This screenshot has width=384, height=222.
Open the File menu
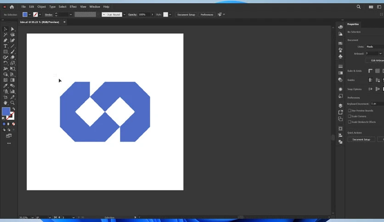23,7
